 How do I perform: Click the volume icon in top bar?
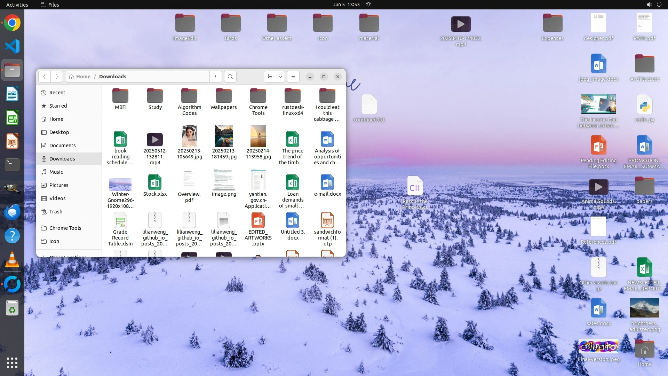pos(649,5)
